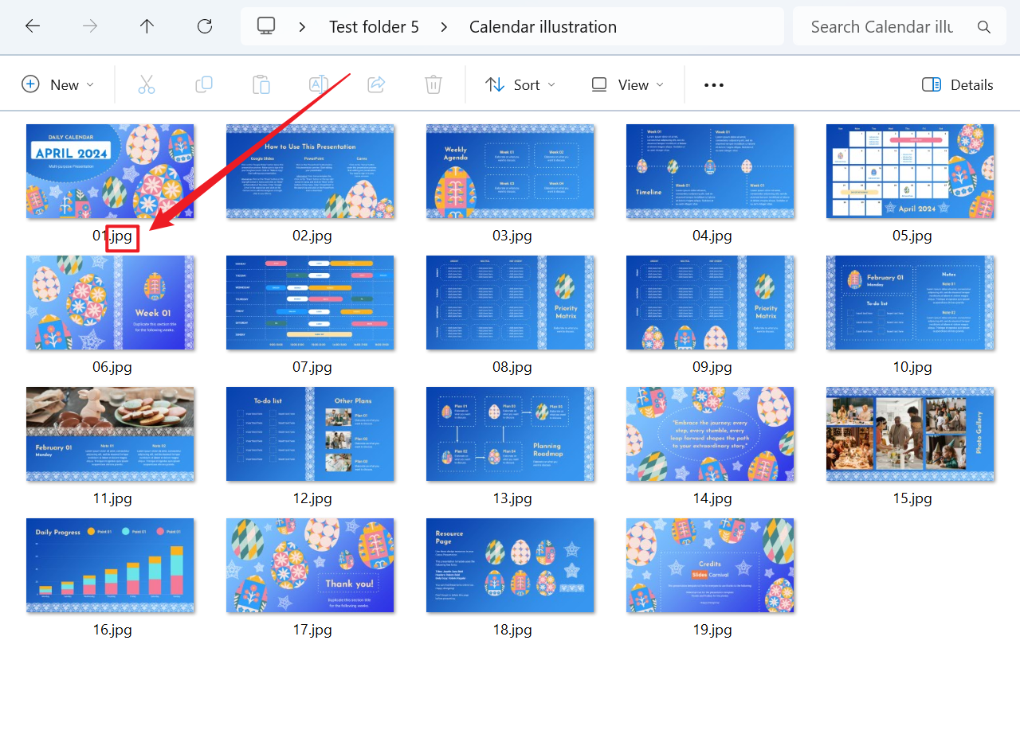Image resolution: width=1020 pixels, height=738 pixels.
Task: Select the 08.jpg Priority Matrix thumbnail
Action: point(510,303)
